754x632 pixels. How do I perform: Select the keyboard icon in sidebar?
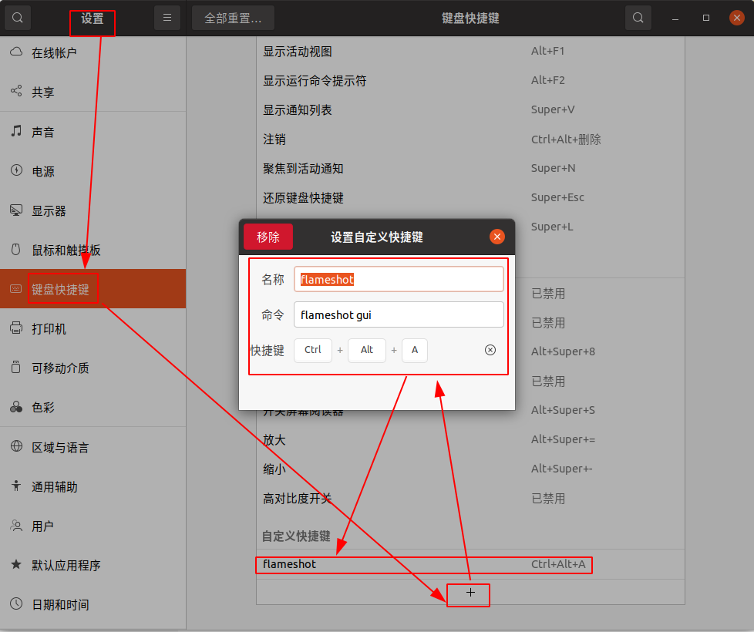click(x=16, y=289)
